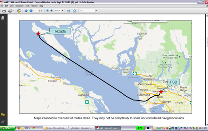Open the Comments panel in the sidebar
208x131 pixels.
coord(3,115)
